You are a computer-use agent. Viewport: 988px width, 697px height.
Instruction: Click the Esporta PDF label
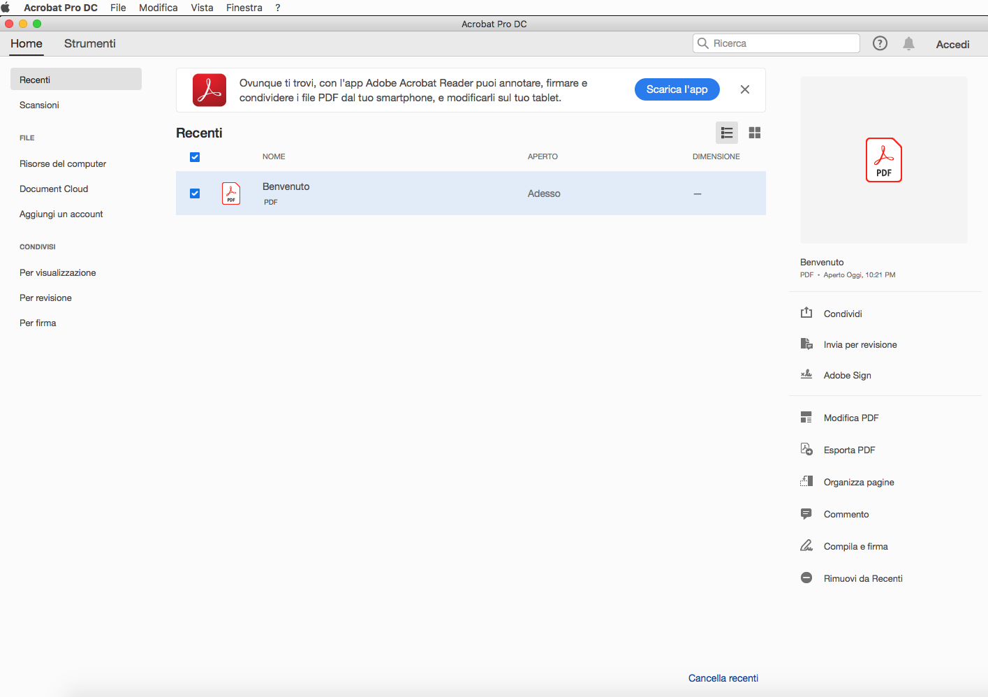coord(849,450)
